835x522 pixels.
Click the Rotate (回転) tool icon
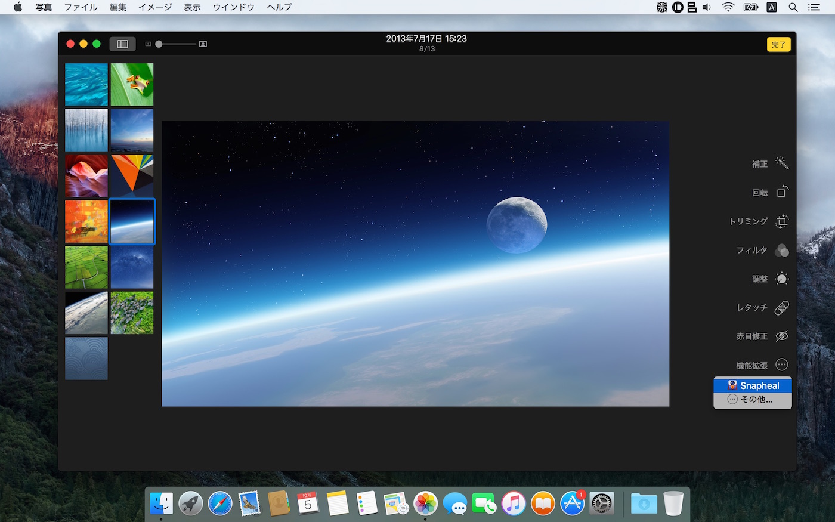[x=782, y=192]
